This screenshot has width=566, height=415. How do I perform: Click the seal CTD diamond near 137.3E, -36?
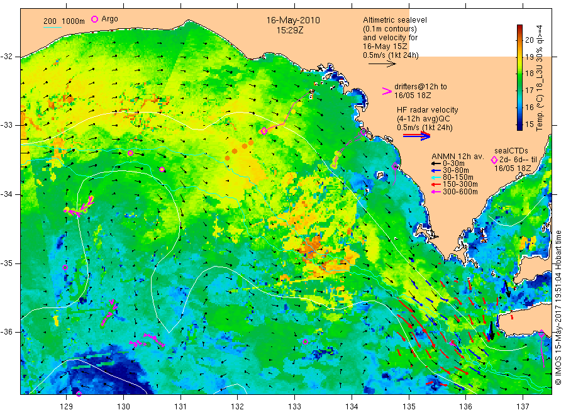541,333
